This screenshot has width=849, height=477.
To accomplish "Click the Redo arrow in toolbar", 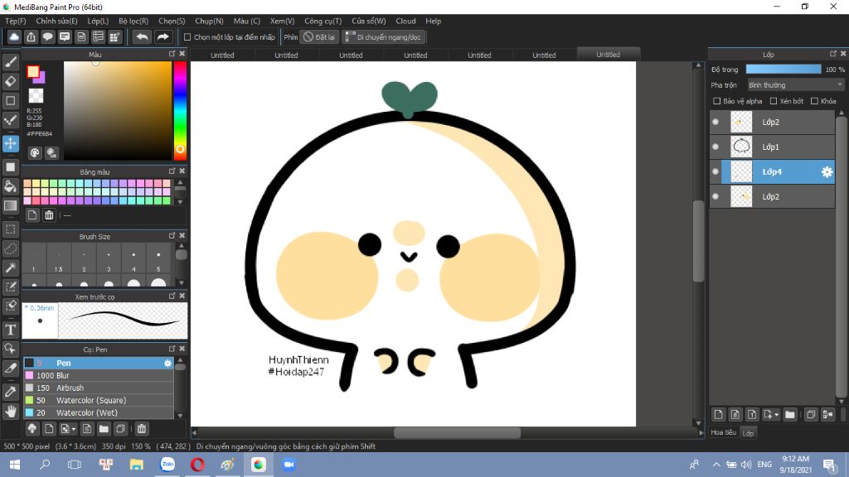I will click(x=163, y=36).
